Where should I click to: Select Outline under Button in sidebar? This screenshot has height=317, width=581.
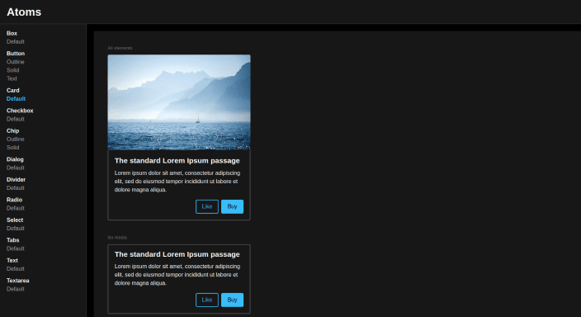[x=15, y=62]
